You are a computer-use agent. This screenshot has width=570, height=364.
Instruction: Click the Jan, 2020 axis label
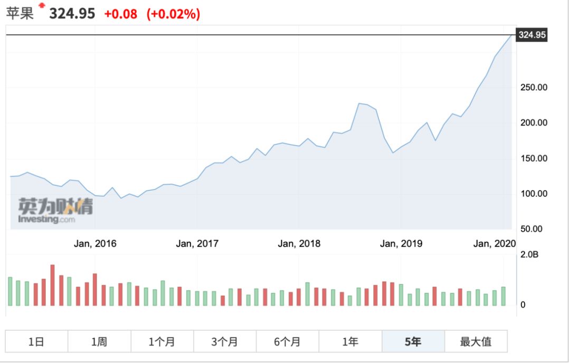pyautogui.click(x=495, y=244)
